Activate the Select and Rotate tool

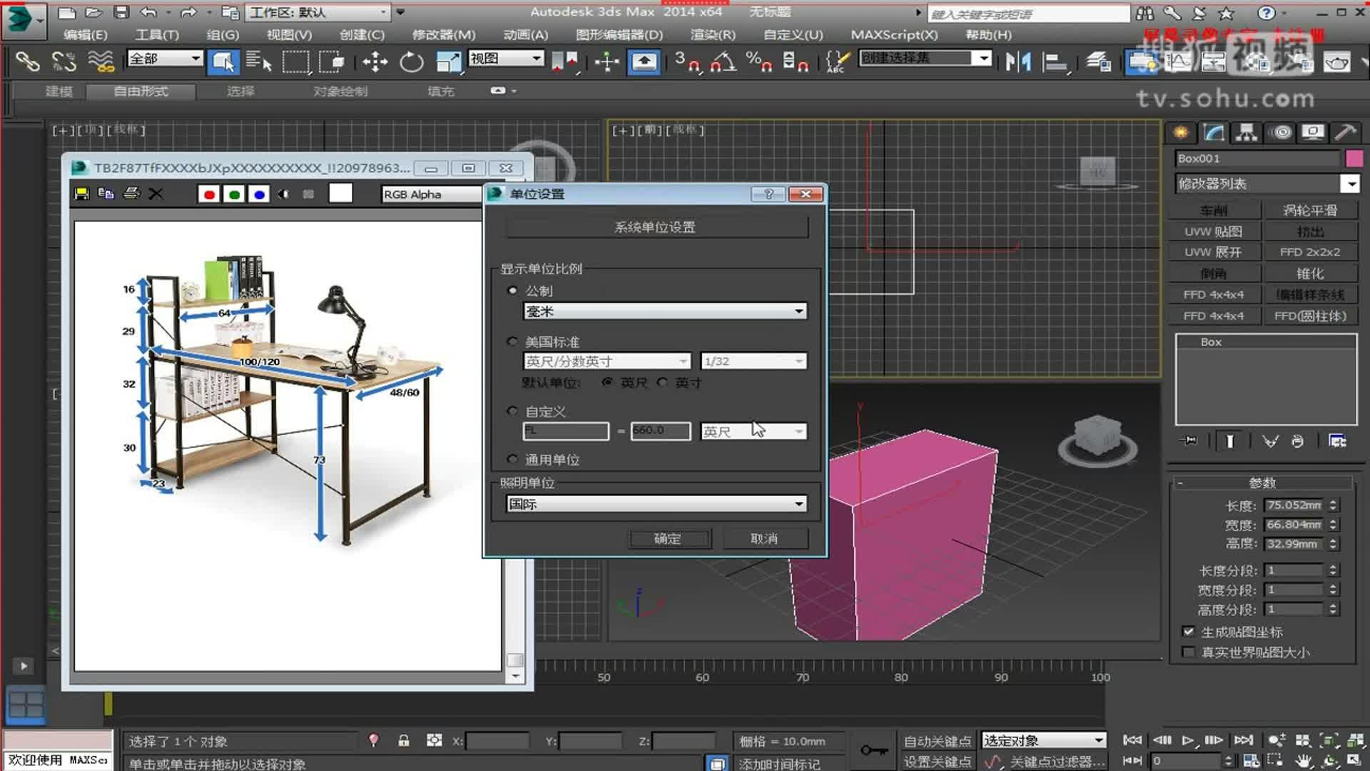tap(411, 62)
